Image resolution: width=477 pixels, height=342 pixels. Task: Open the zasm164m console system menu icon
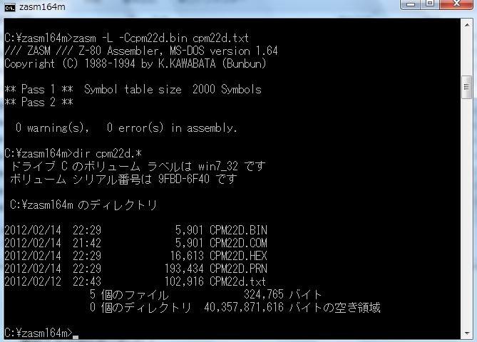pyautogui.click(x=10, y=7)
